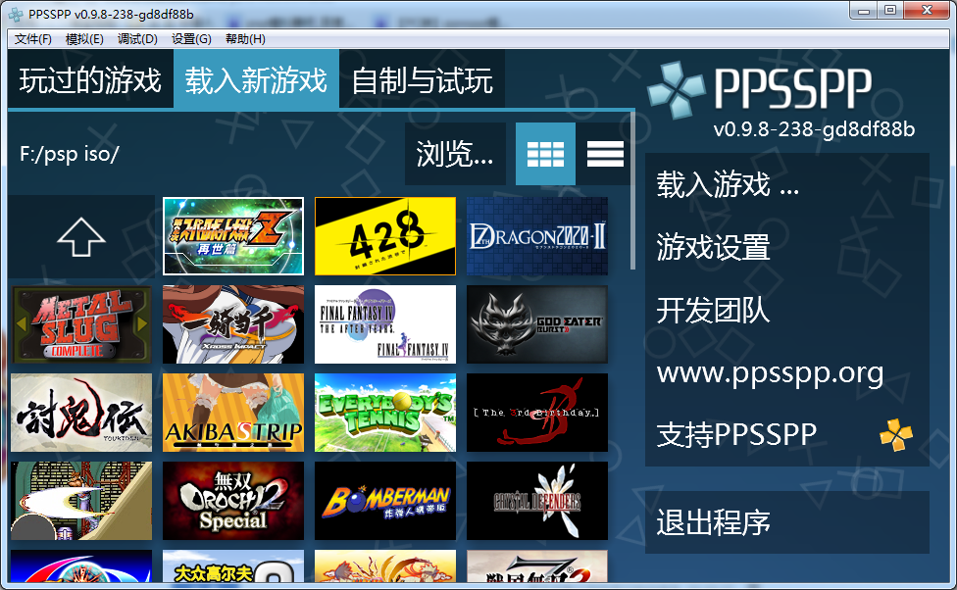Open 开发团队 credits

(x=787, y=310)
